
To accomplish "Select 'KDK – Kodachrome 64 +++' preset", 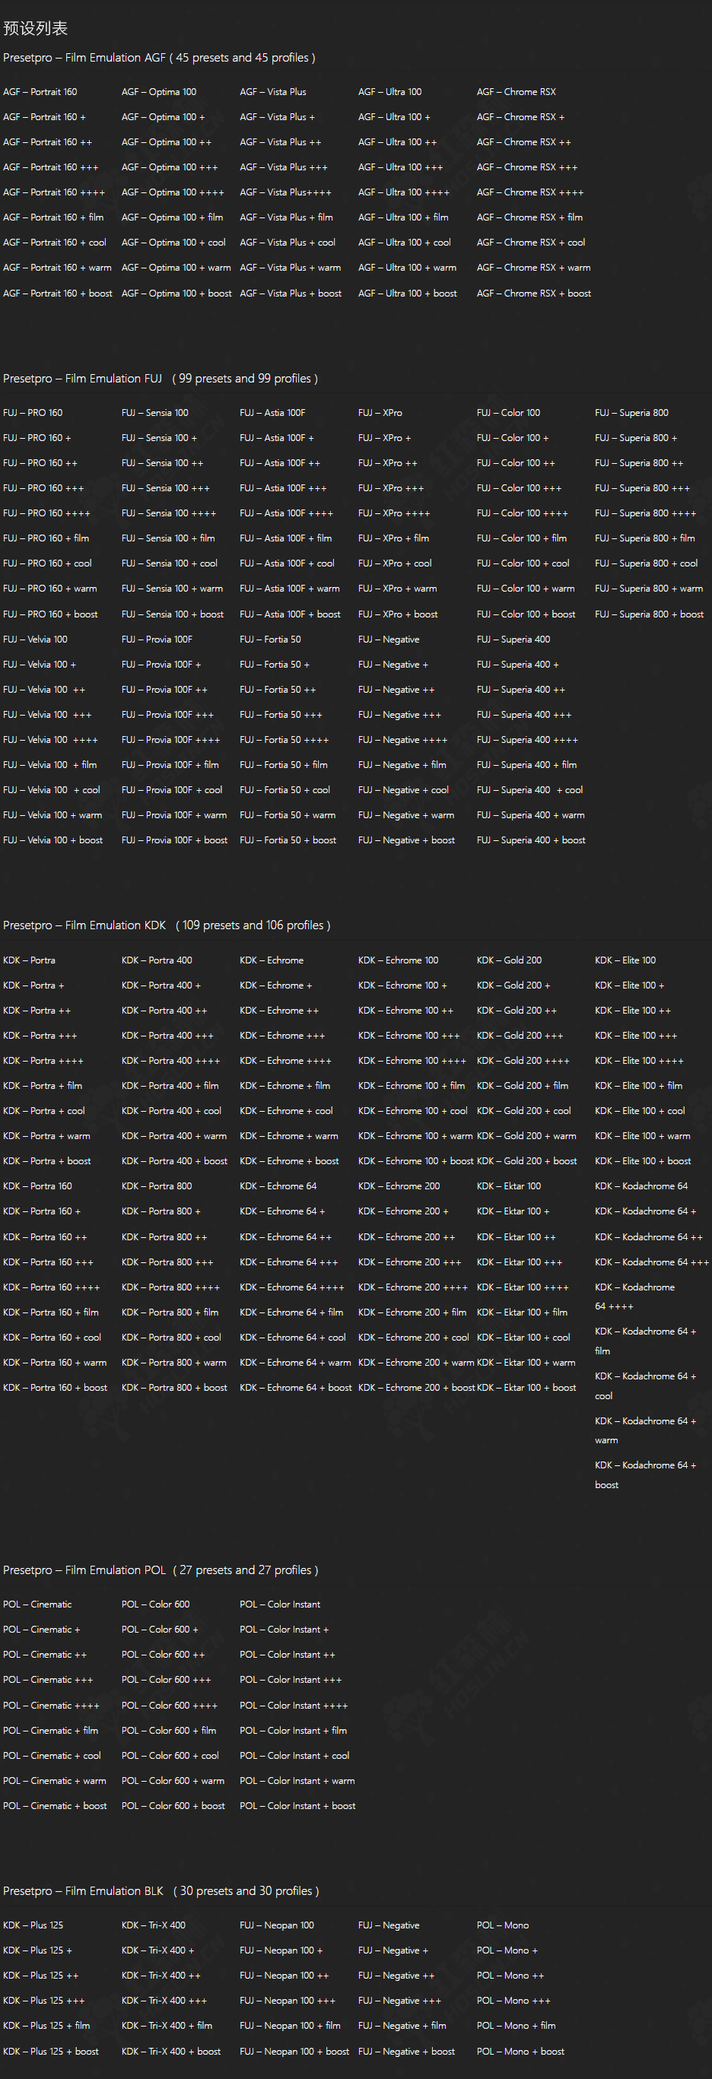I will pyautogui.click(x=651, y=1262).
